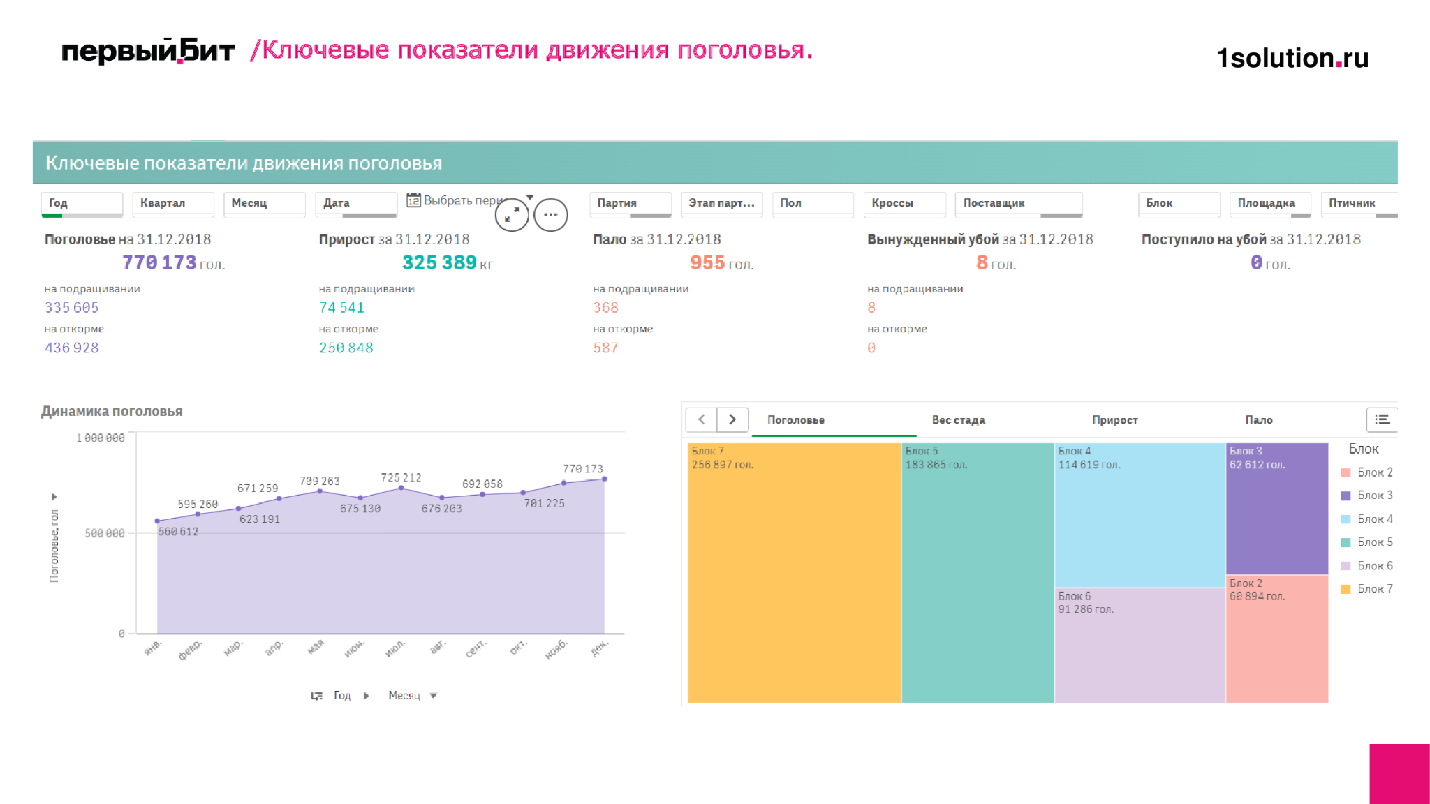Screen dimensions: 1430x804
Task: Click the 560 612 January data label
Action: (x=178, y=532)
